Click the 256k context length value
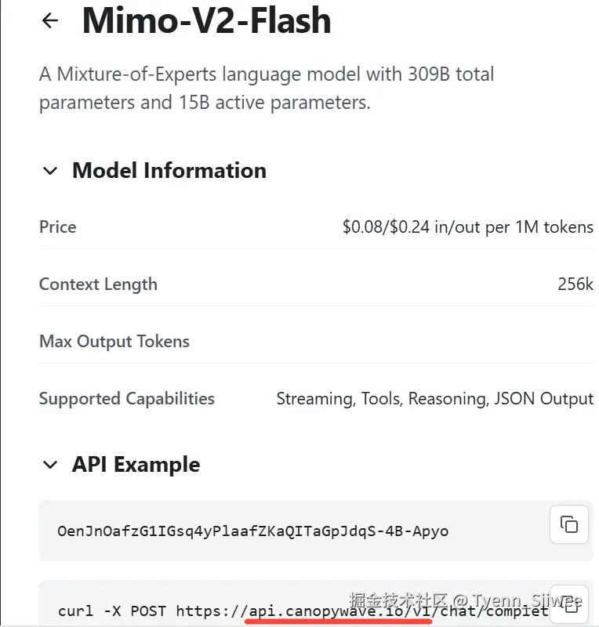Viewport: 599px width, 627px height. point(575,285)
